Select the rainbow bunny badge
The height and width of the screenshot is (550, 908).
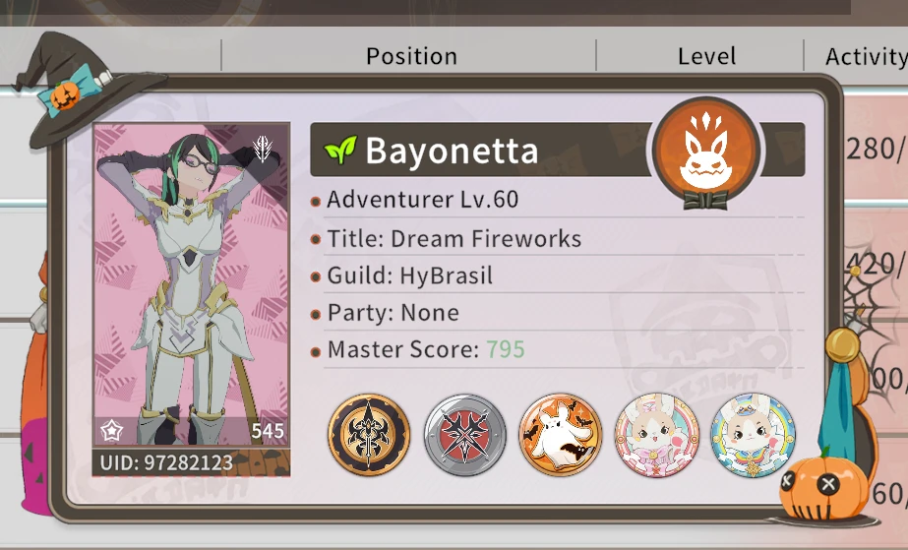pos(753,434)
